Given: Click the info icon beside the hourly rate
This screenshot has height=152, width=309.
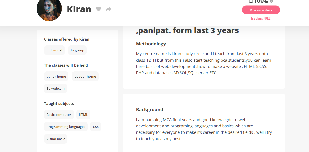Looking at the screenshot, I should tap(271, 1).
